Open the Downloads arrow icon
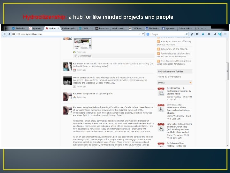This screenshot has height=173, width=230. (203, 34)
